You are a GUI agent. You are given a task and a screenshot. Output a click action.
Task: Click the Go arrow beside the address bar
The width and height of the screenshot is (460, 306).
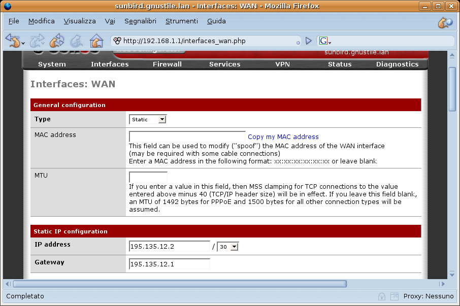pos(308,41)
